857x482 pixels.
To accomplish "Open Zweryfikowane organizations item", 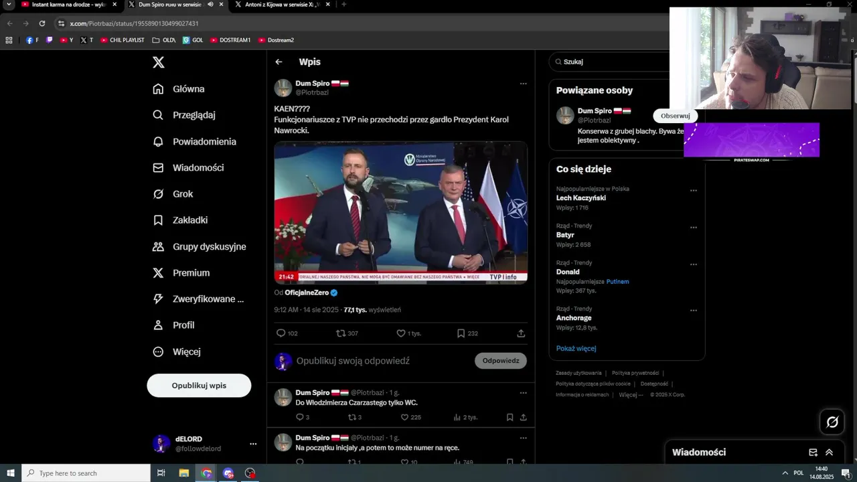I will (198, 299).
